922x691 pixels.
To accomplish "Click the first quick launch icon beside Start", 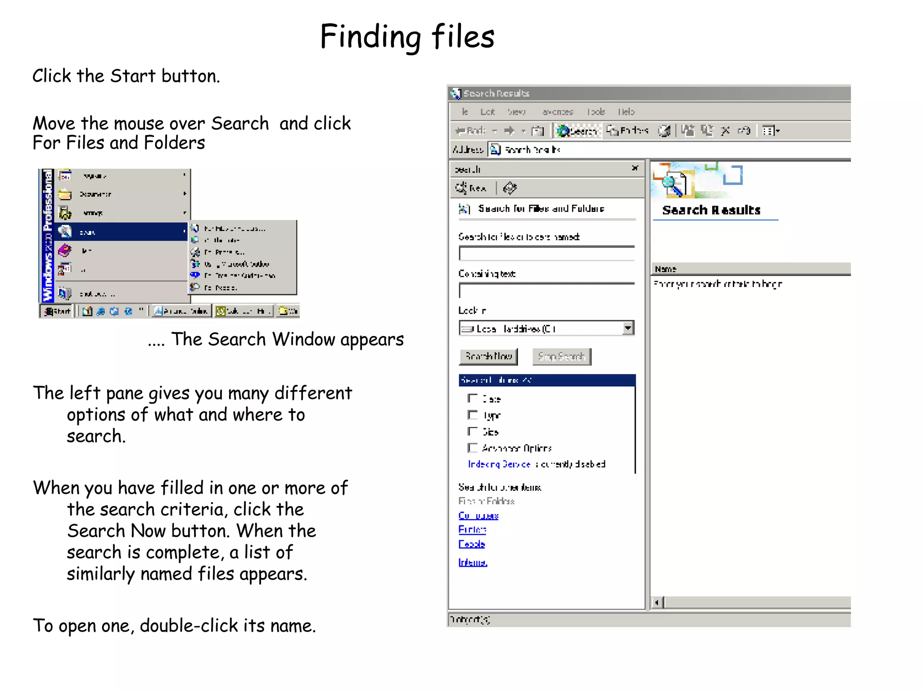I will [x=87, y=311].
